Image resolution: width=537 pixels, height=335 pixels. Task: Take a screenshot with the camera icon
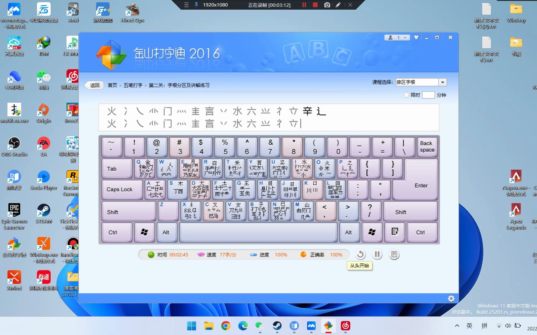tap(327, 5)
